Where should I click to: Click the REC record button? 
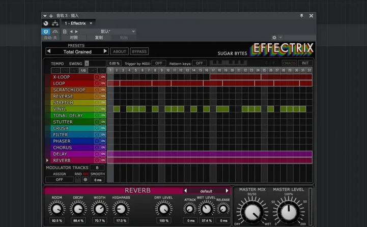(86, 180)
